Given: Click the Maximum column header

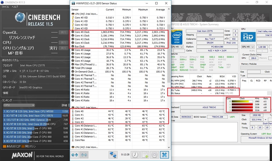Looking at the screenshot, I should 143,10.
